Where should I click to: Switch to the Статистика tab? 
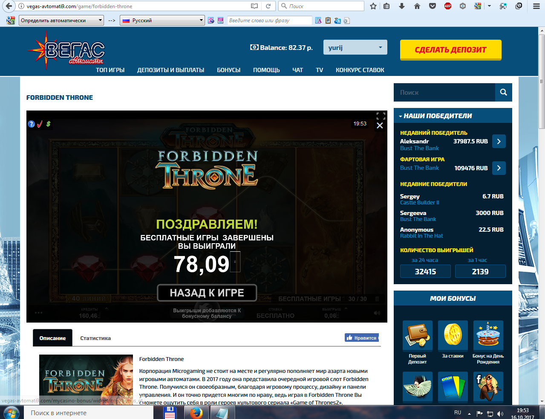pos(95,338)
